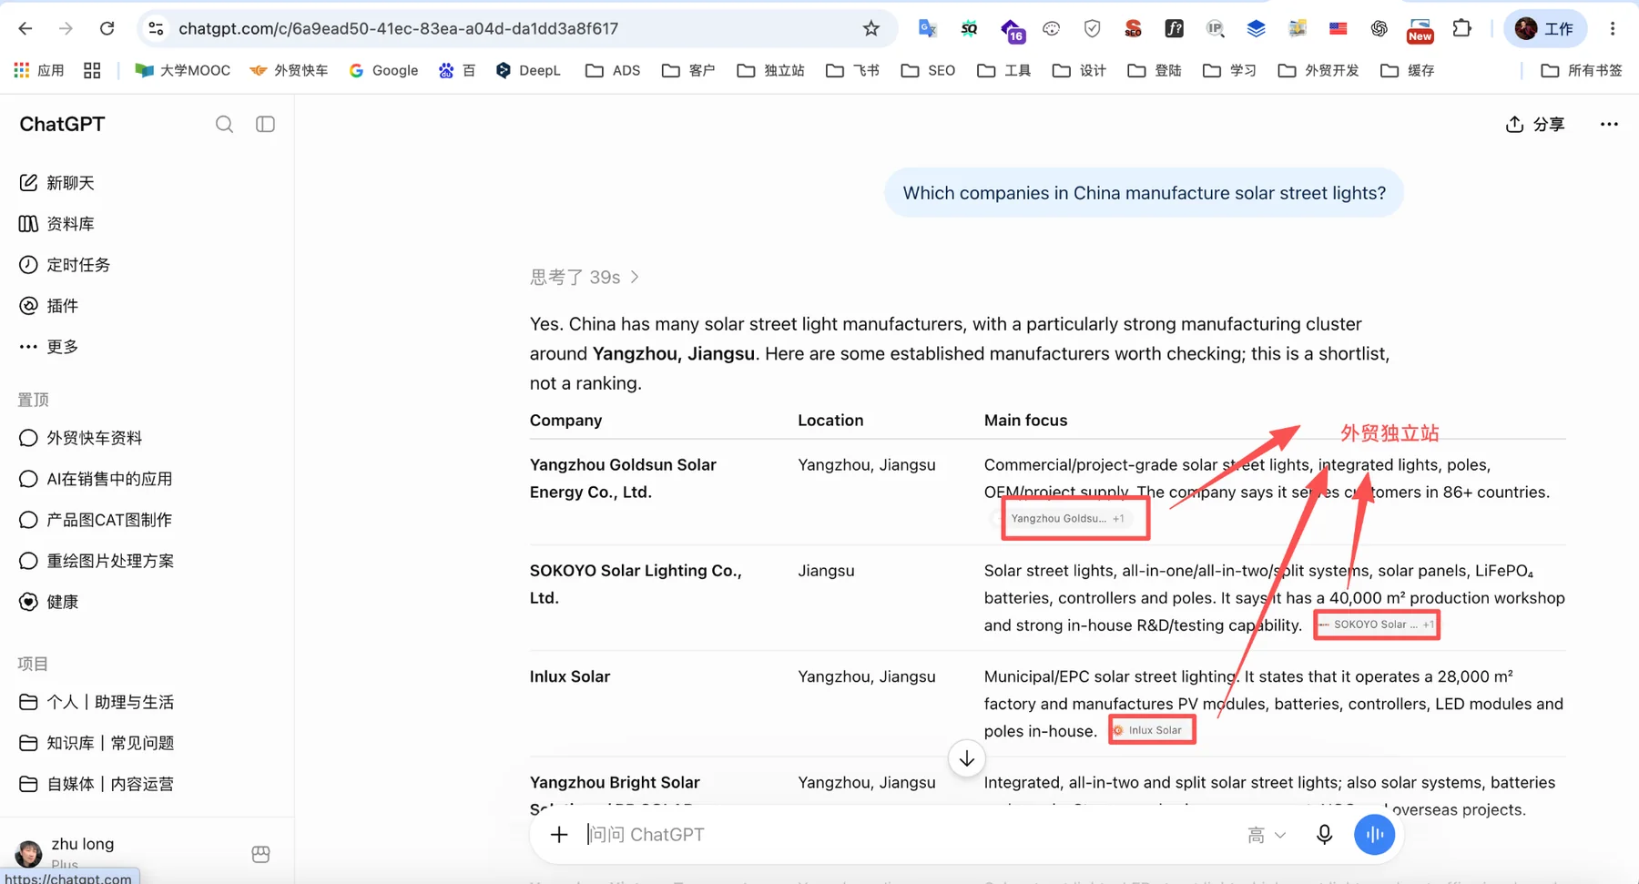Expand the 飞书 bookmark folder
This screenshot has width=1639, height=884.
(x=852, y=70)
